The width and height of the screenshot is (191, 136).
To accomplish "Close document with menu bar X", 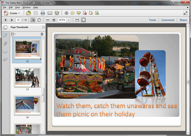I will coord(187,7).
